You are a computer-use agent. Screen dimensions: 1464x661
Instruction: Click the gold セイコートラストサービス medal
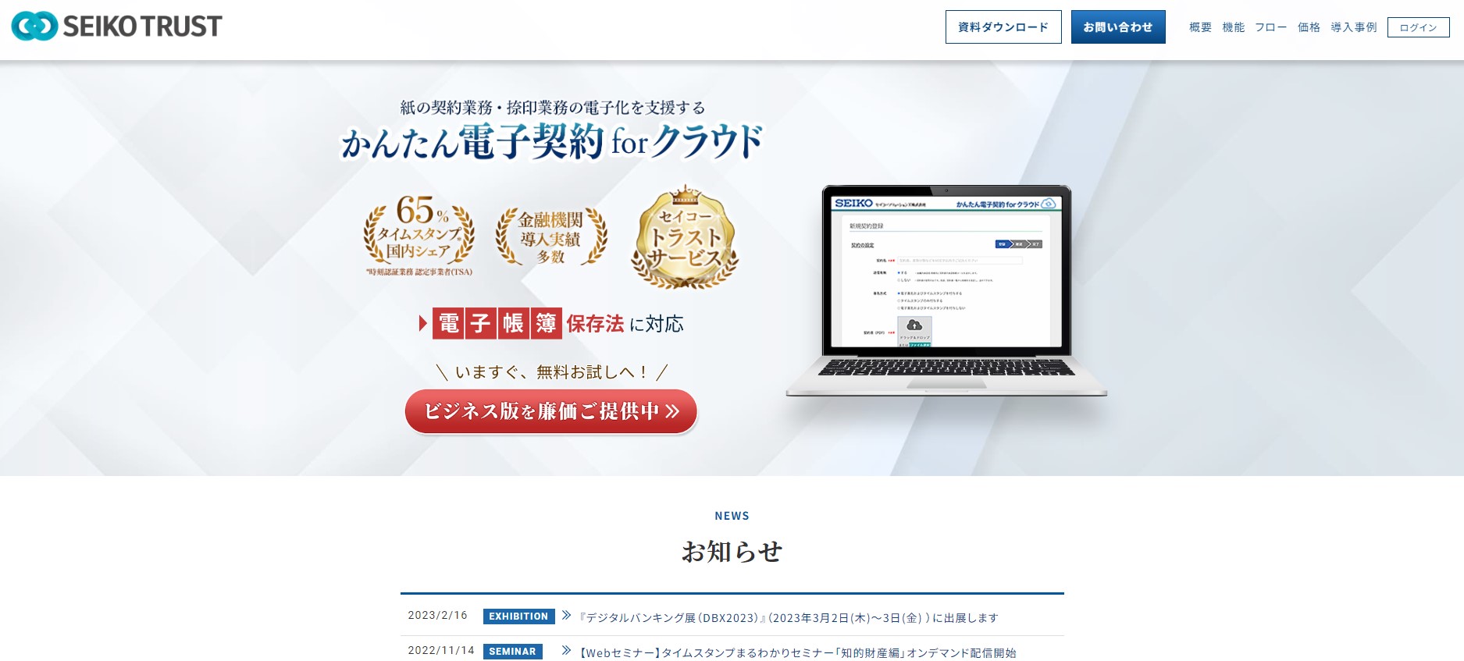pos(685,237)
